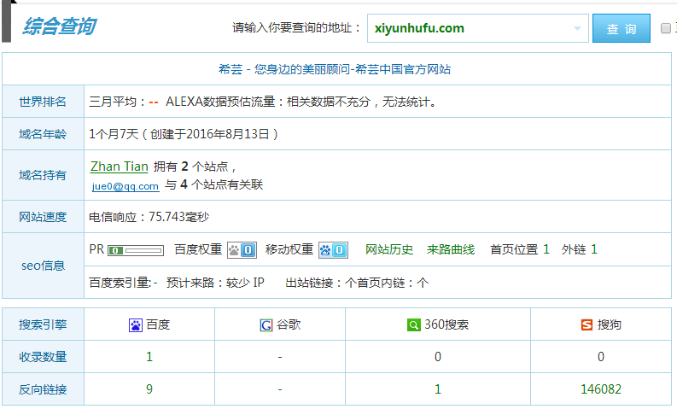The width and height of the screenshot is (677, 409).
Task: Open the jue0@qq.com email link
Action: pos(125,185)
